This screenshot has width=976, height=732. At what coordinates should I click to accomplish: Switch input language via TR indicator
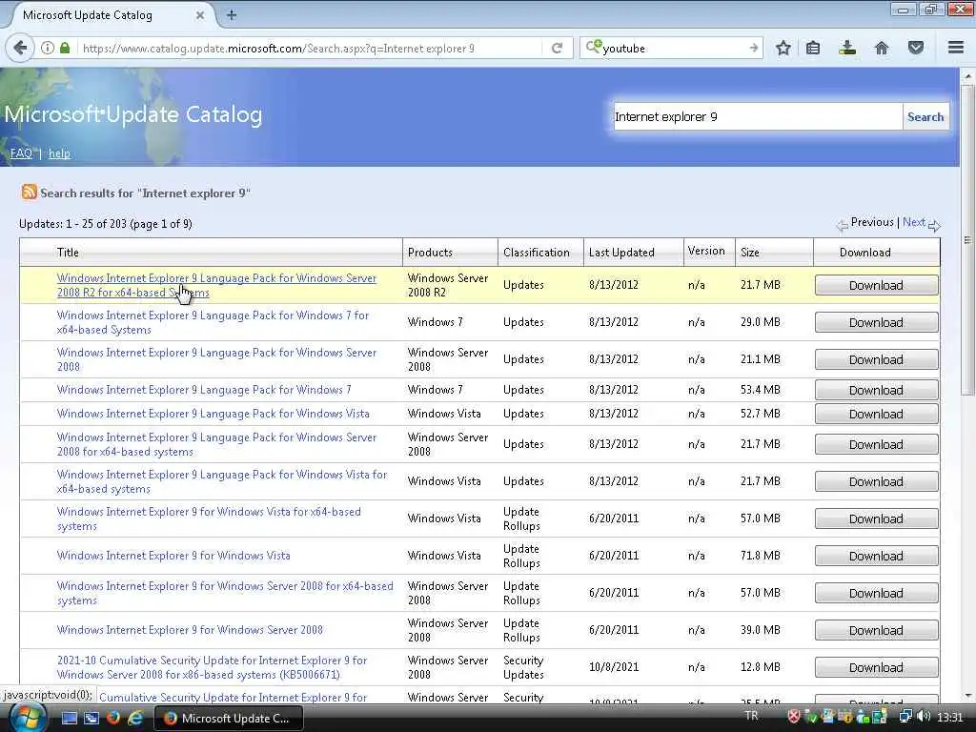751,716
